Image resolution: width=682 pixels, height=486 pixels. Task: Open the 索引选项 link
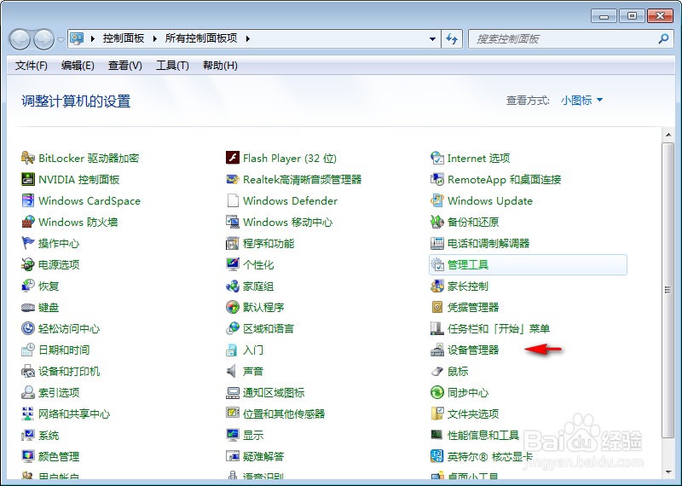[x=59, y=392]
